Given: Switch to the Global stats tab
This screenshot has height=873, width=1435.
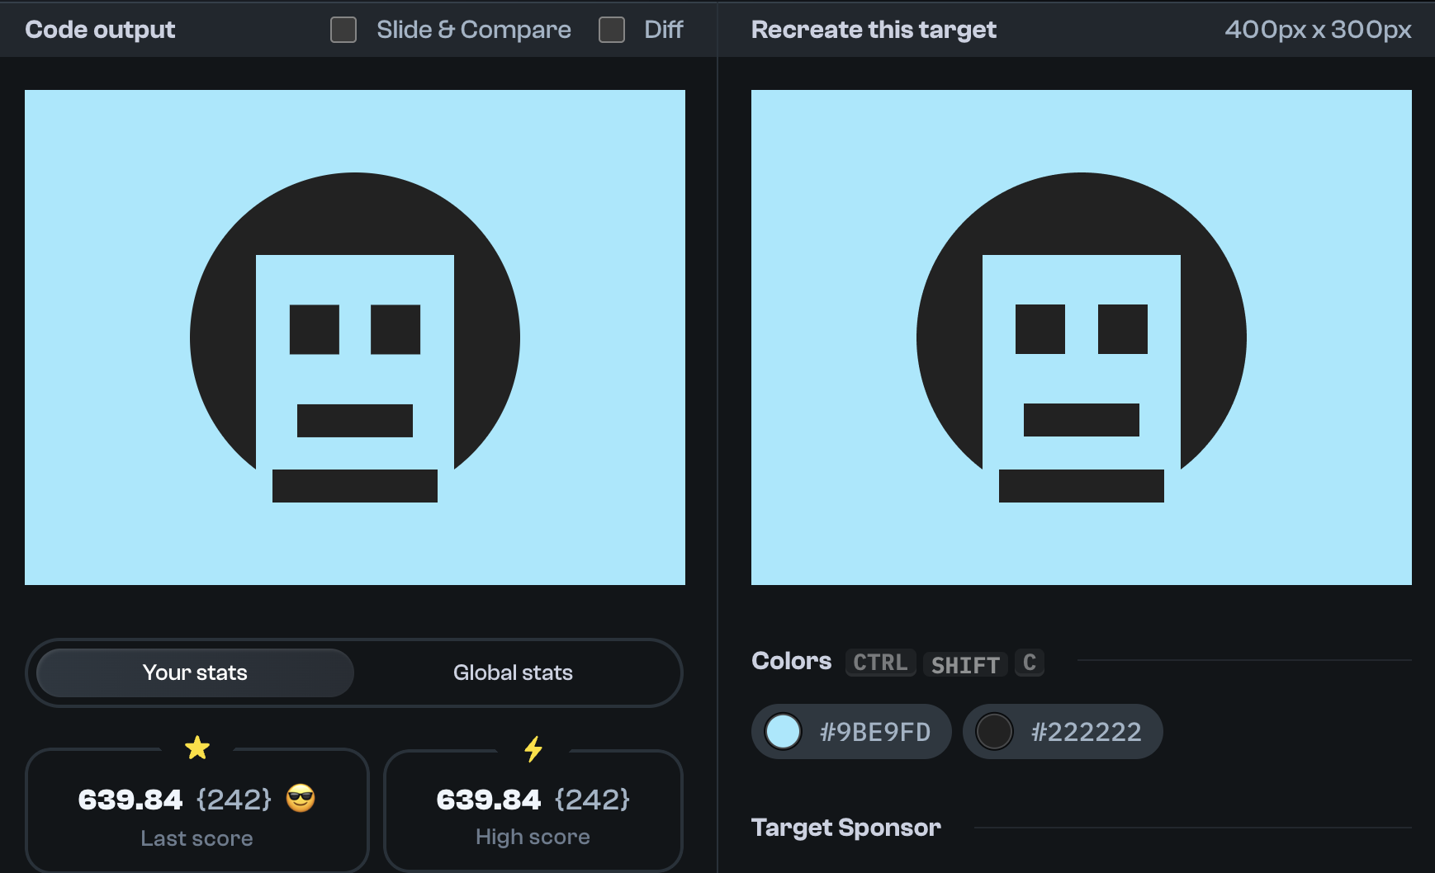Looking at the screenshot, I should click(x=513, y=672).
